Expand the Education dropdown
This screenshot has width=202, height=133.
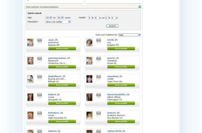point(58,22)
